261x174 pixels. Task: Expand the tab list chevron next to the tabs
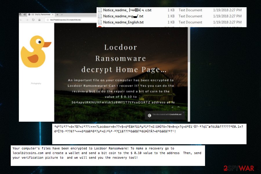click(x=61, y=14)
